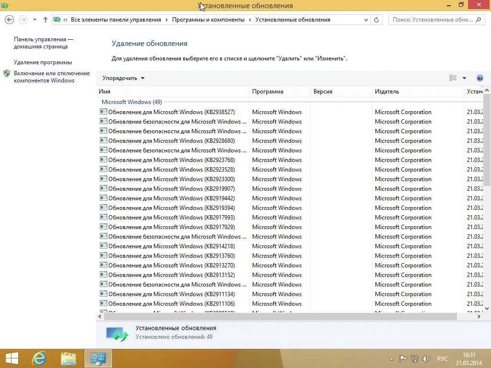Click the horizontal scrollbar right arrow
The height and width of the screenshot is (368, 491).
tap(479, 316)
